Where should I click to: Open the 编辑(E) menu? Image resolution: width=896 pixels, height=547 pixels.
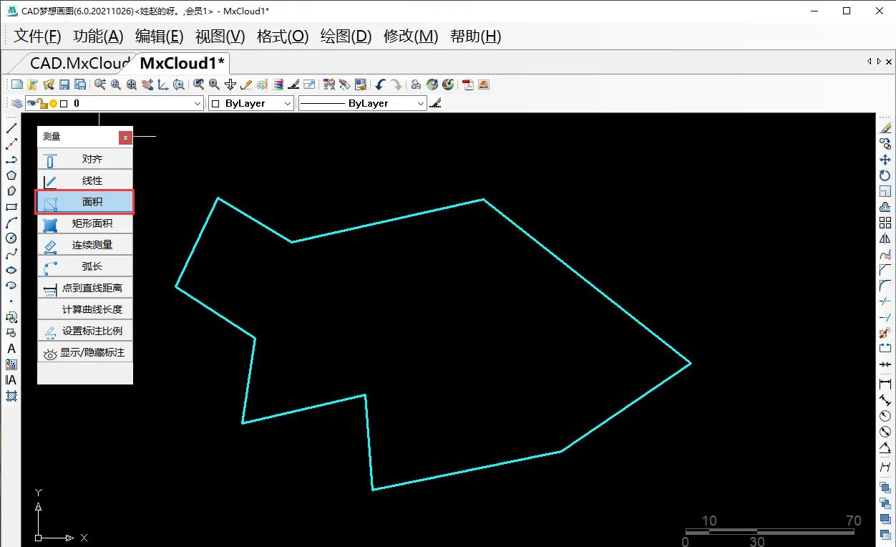point(159,37)
